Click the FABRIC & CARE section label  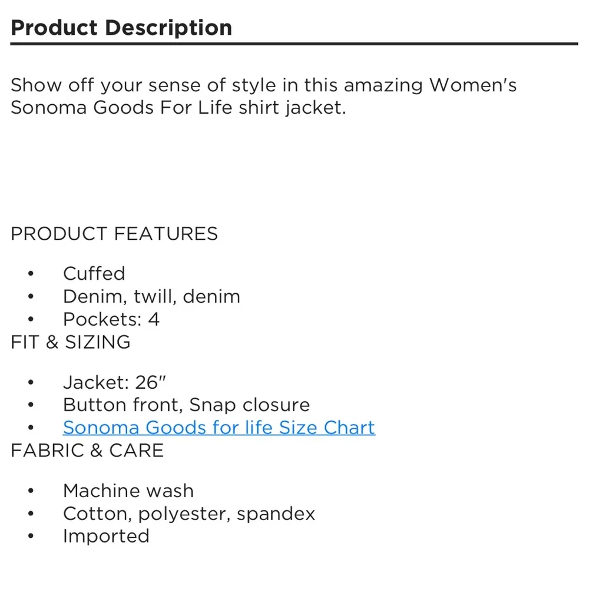pos(87,450)
